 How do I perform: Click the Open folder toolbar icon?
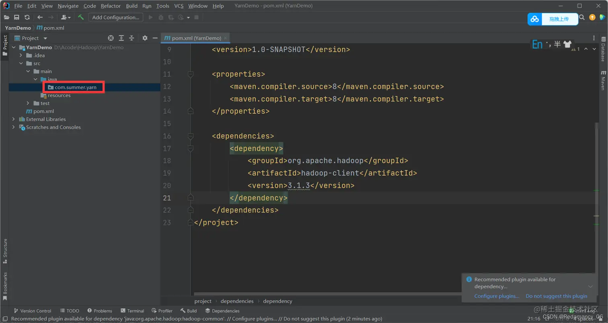(6, 17)
